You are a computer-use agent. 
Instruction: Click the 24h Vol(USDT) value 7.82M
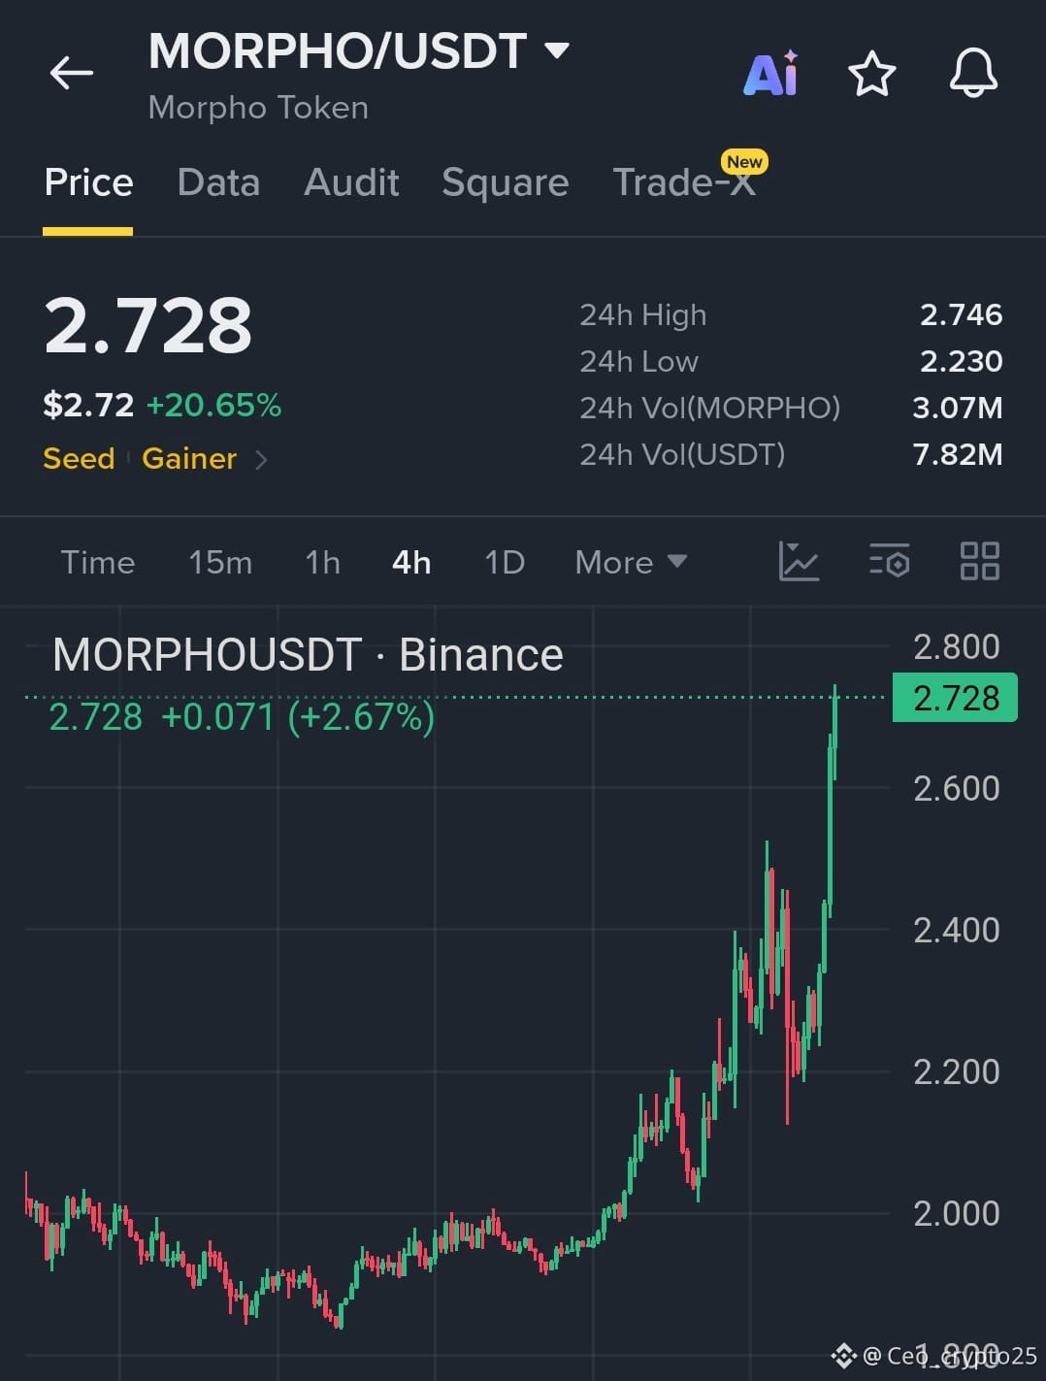coord(957,454)
